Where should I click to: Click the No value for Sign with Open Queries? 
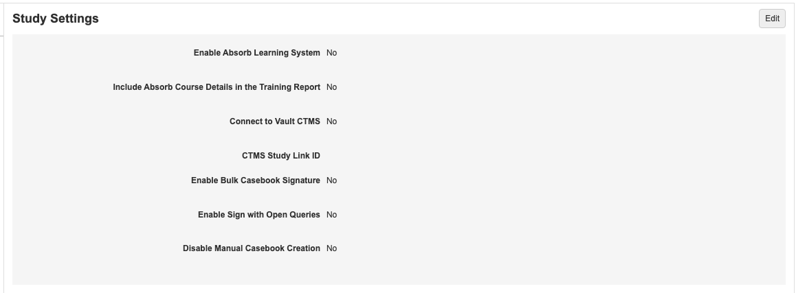click(331, 215)
